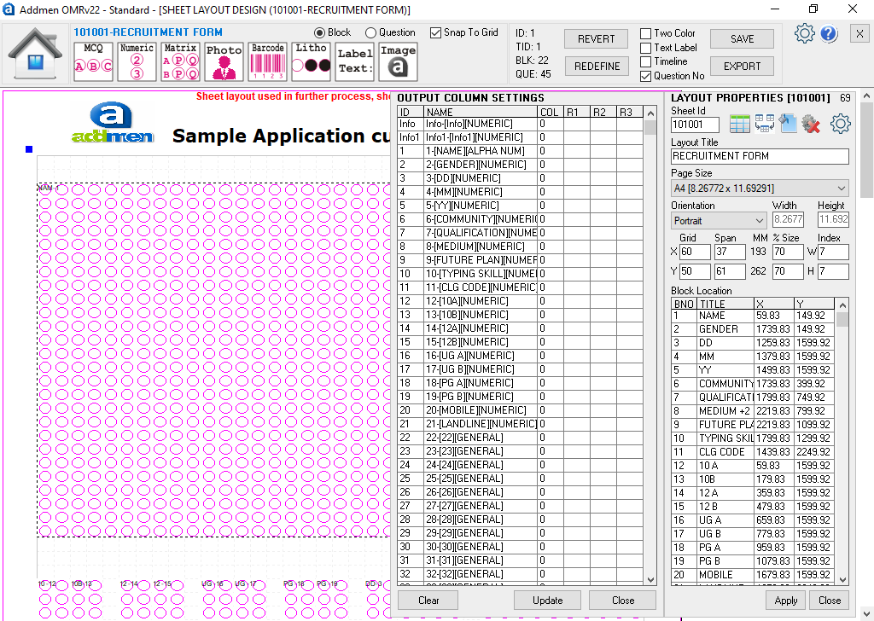This screenshot has height=621, width=874.
Task: Select row 11-[CLG CODE][NUMERIC]
Action: [520, 287]
